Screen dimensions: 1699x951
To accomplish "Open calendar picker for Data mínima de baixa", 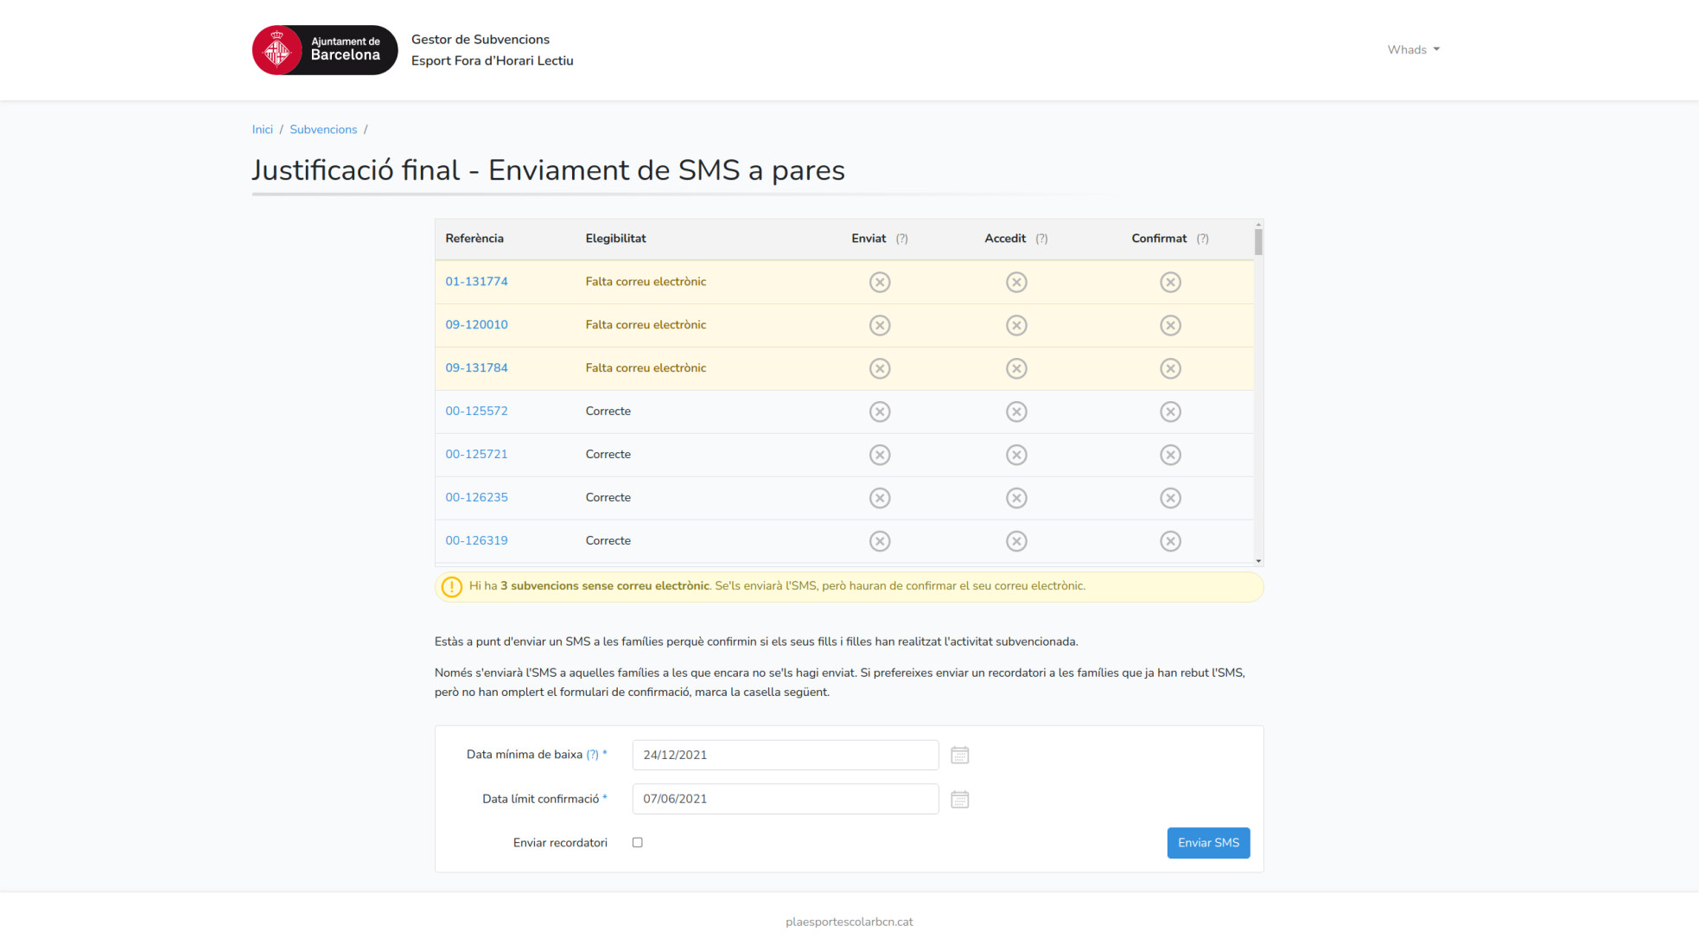I will tap(959, 755).
